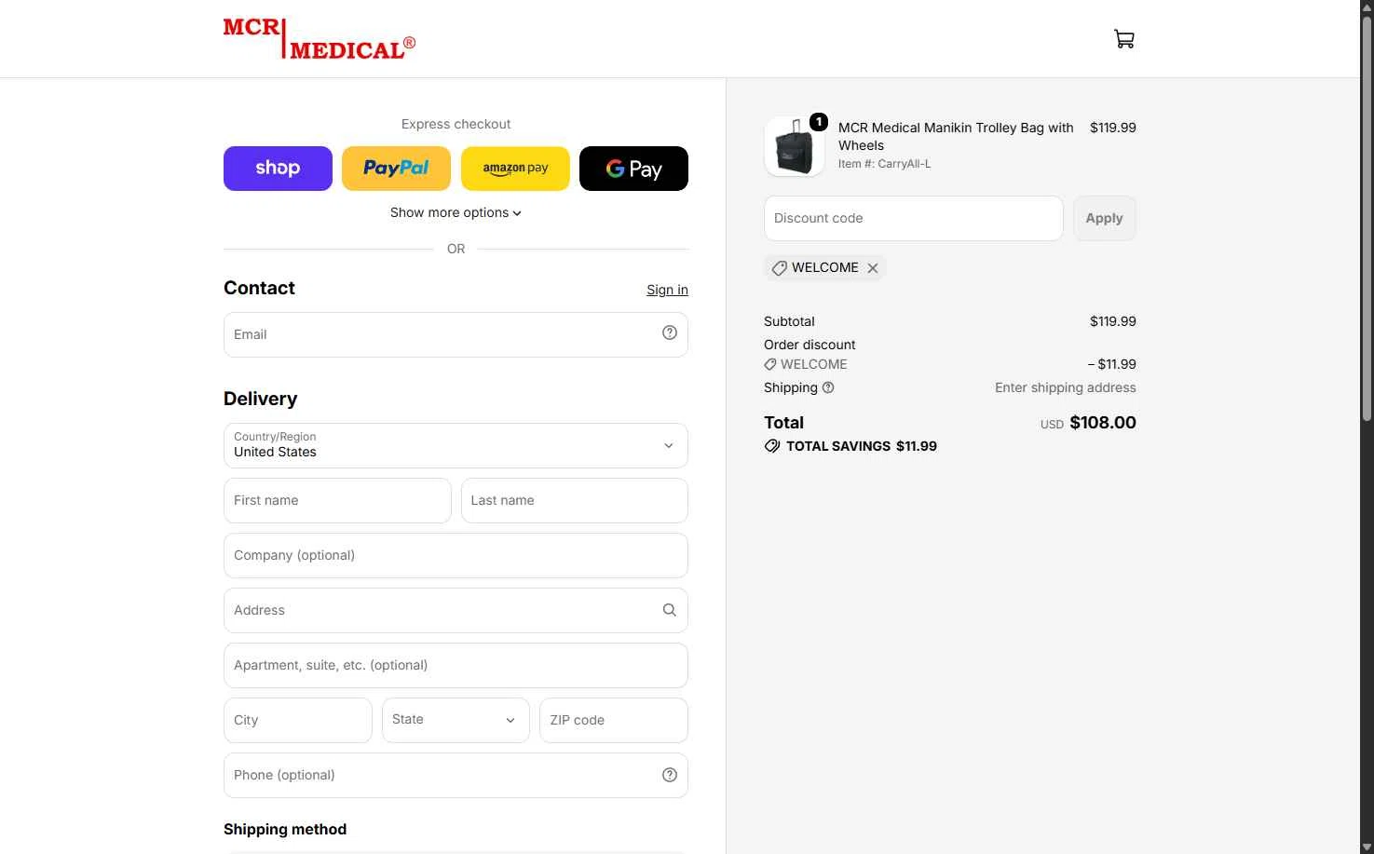Focus the First name field
The width and height of the screenshot is (1374, 854).
pyautogui.click(x=337, y=500)
